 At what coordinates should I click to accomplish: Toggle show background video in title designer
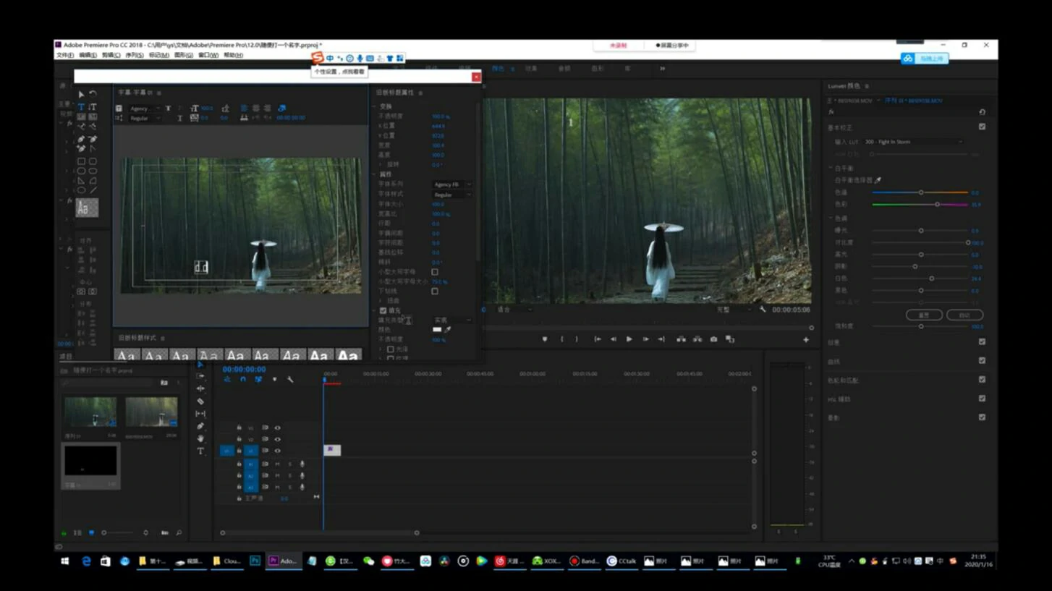pos(282,109)
